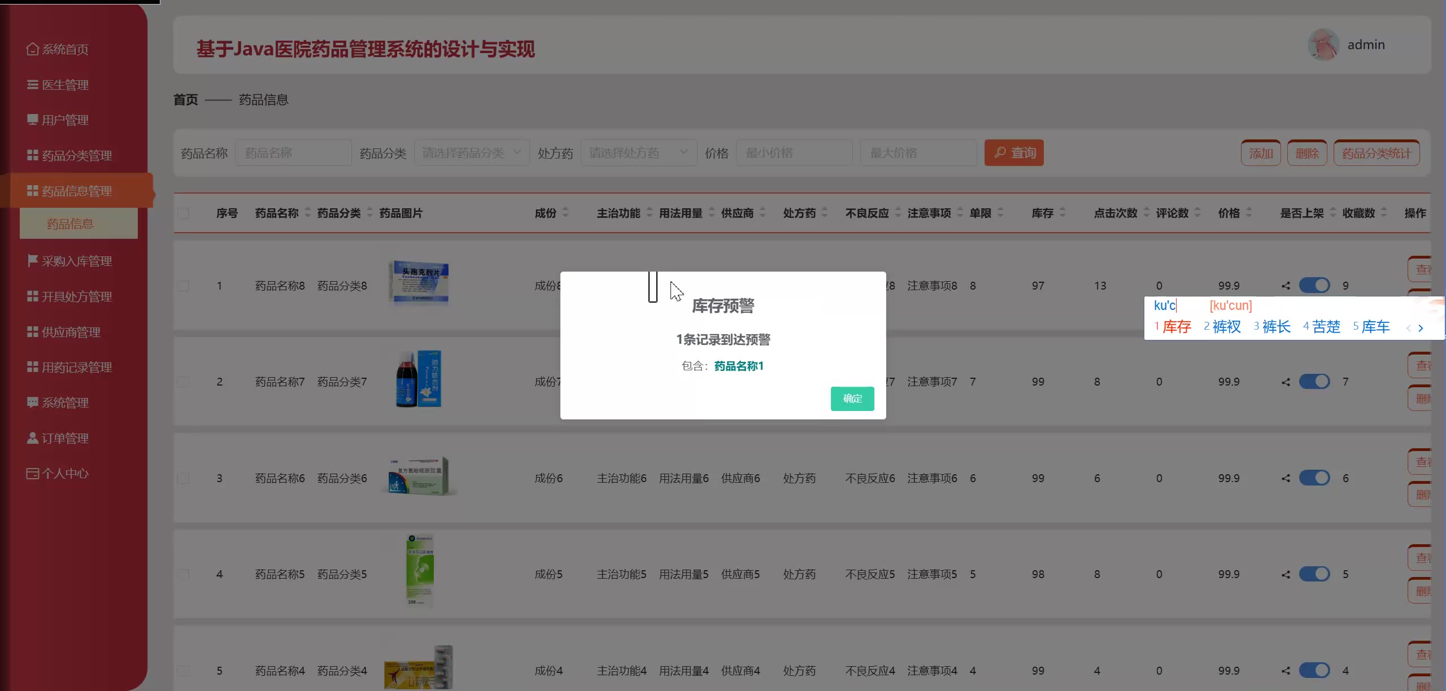Viewport: 1446px width, 691px height.
Task: Click 确定 in the 库存预警 dialog
Action: coord(852,399)
